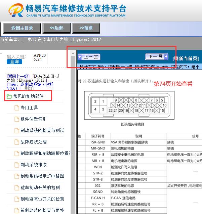Click the page icon beside 驻车制动开关的检测
Image resolution: width=202 pixels, height=214 pixels.
pyautogui.click(x=17, y=188)
